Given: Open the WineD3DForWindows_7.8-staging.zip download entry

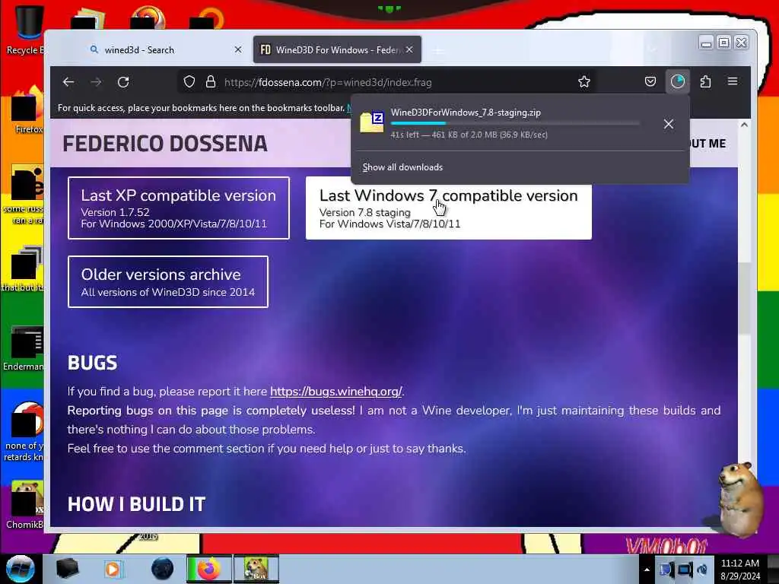Looking at the screenshot, I should click(x=504, y=123).
